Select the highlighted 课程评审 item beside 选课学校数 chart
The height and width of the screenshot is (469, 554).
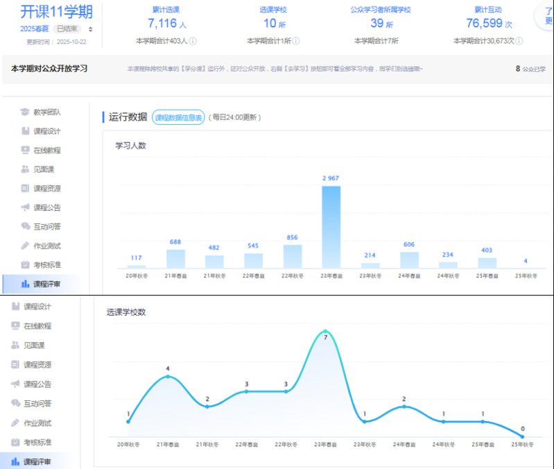tap(37, 461)
